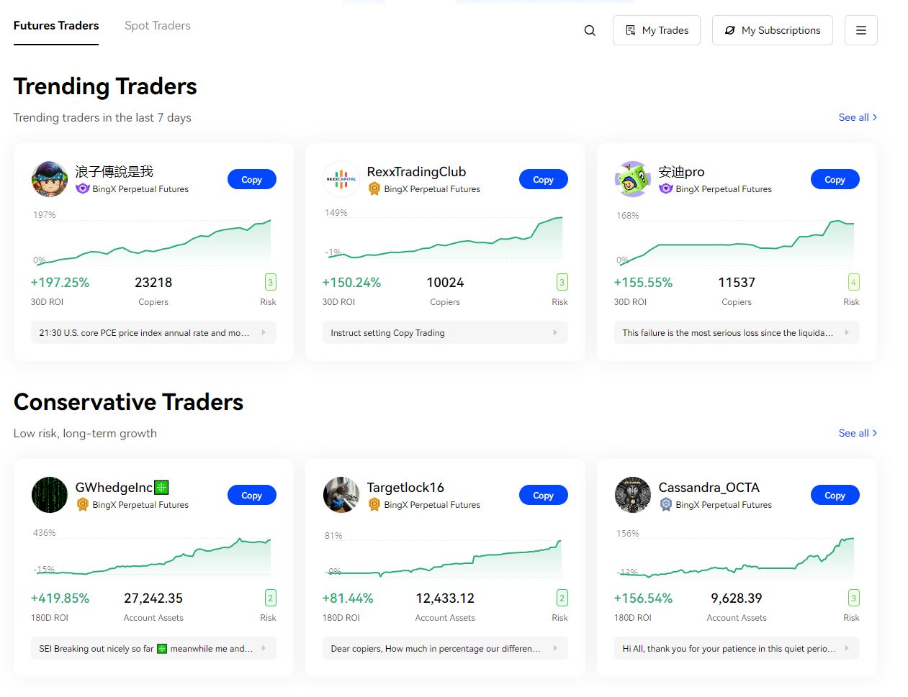The width and height of the screenshot is (908, 697).
Task: Open the Cassandra_OCTA trader name
Action: [x=709, y=488]
